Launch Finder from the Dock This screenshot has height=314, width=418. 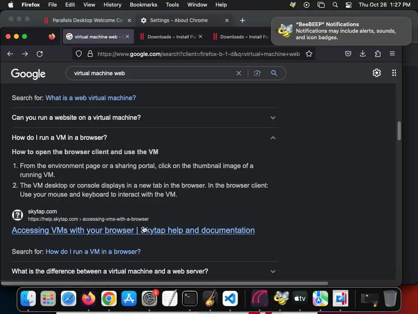(28, 298)
